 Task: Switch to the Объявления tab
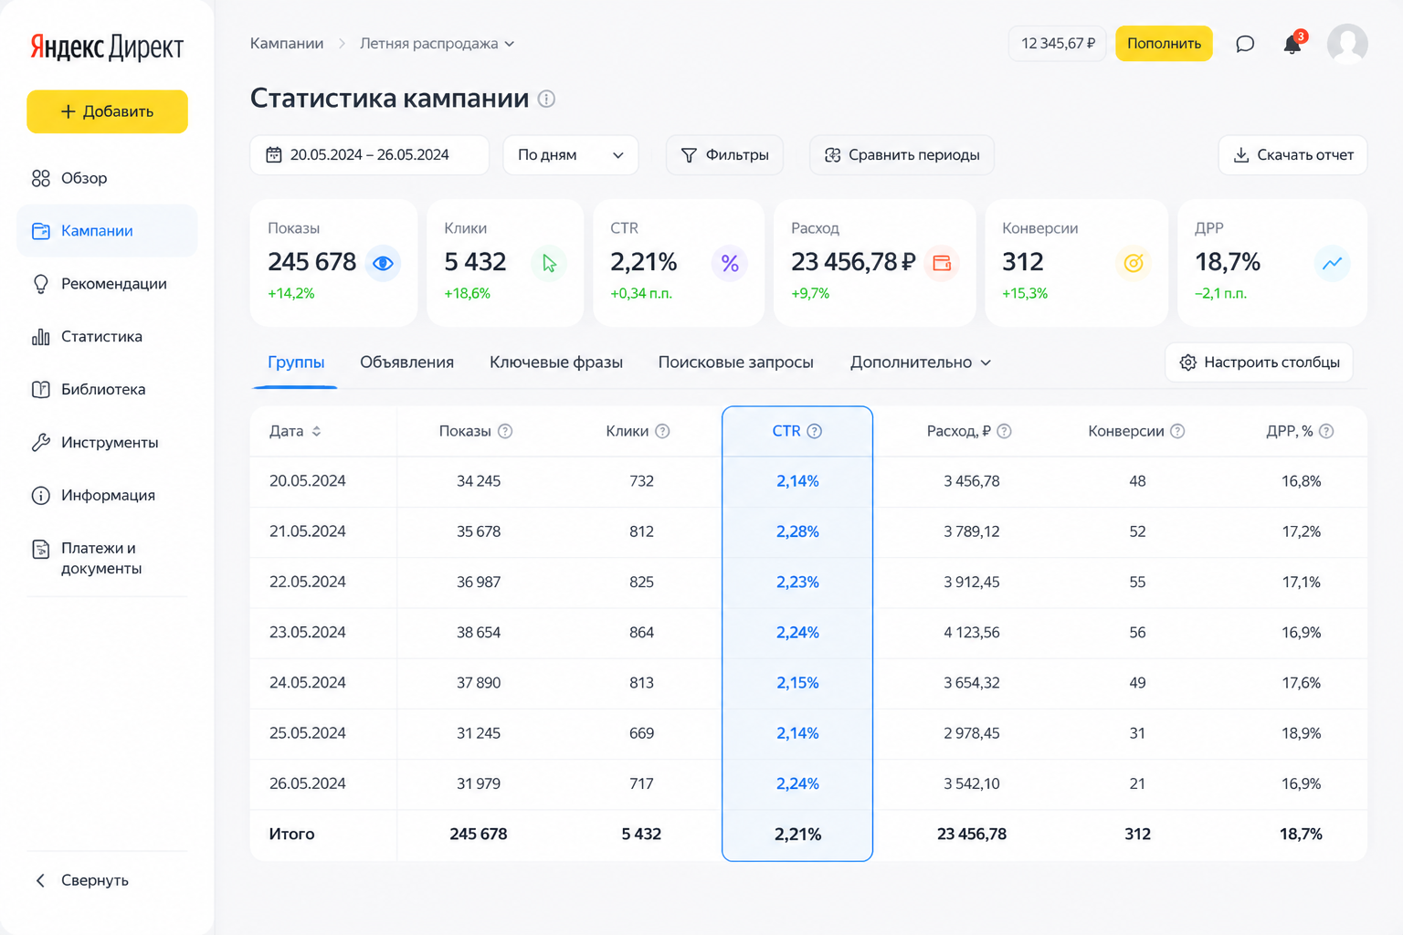406,362
